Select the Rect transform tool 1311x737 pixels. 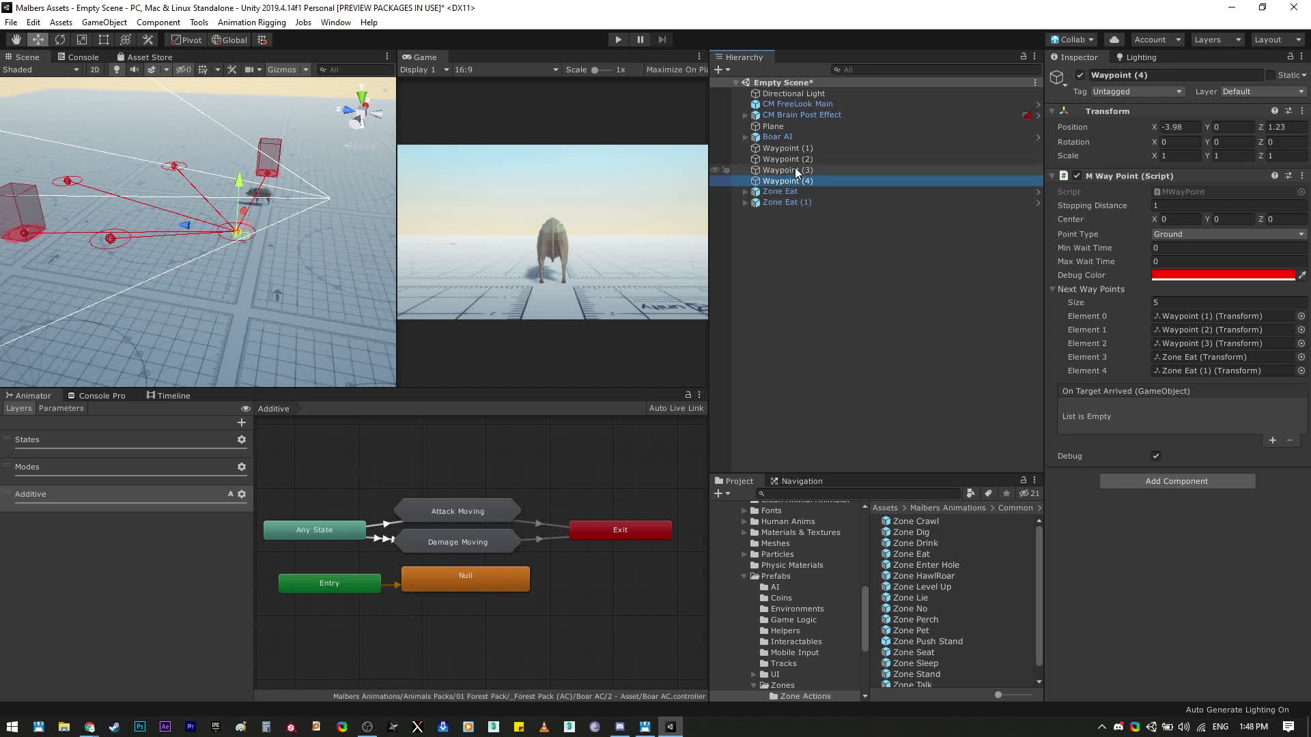pos(104,40)
